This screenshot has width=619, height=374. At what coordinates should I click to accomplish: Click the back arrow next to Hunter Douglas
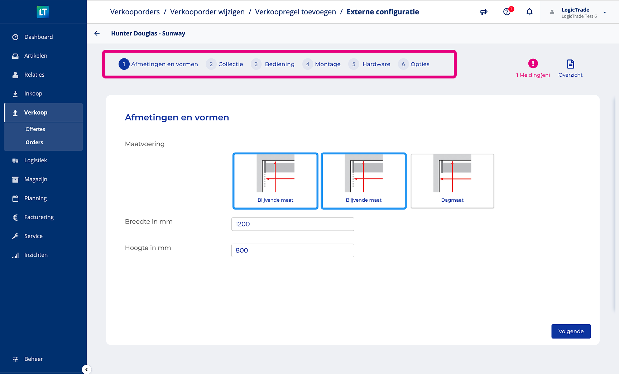tap(97, 33)
